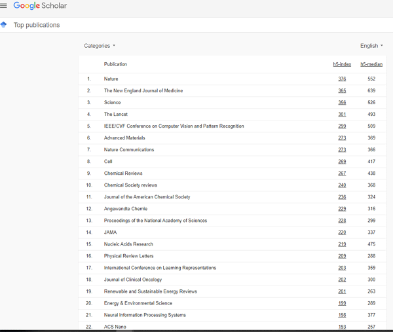Viewport: 393px width, 332px height.
Task: Open the English language dropdown
Action: pos(371,46)
